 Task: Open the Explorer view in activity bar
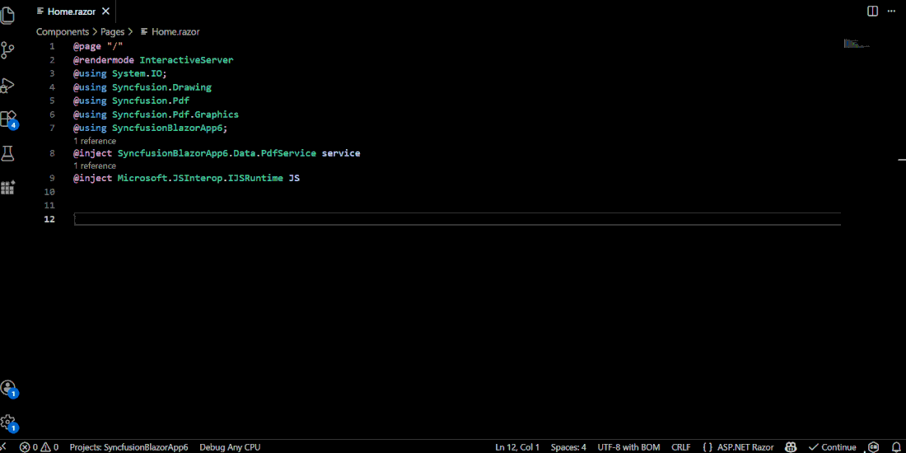[x=7, y=16]
